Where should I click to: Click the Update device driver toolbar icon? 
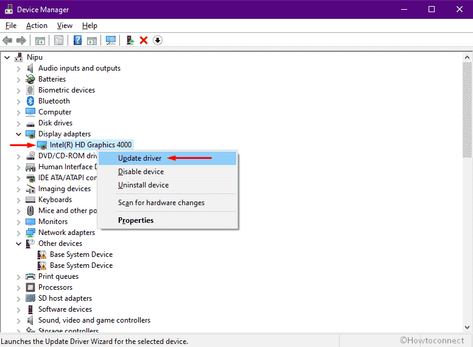click(x=130, y=40)
